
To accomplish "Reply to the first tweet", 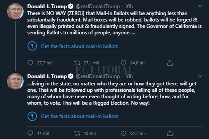I will pos(31,63).
